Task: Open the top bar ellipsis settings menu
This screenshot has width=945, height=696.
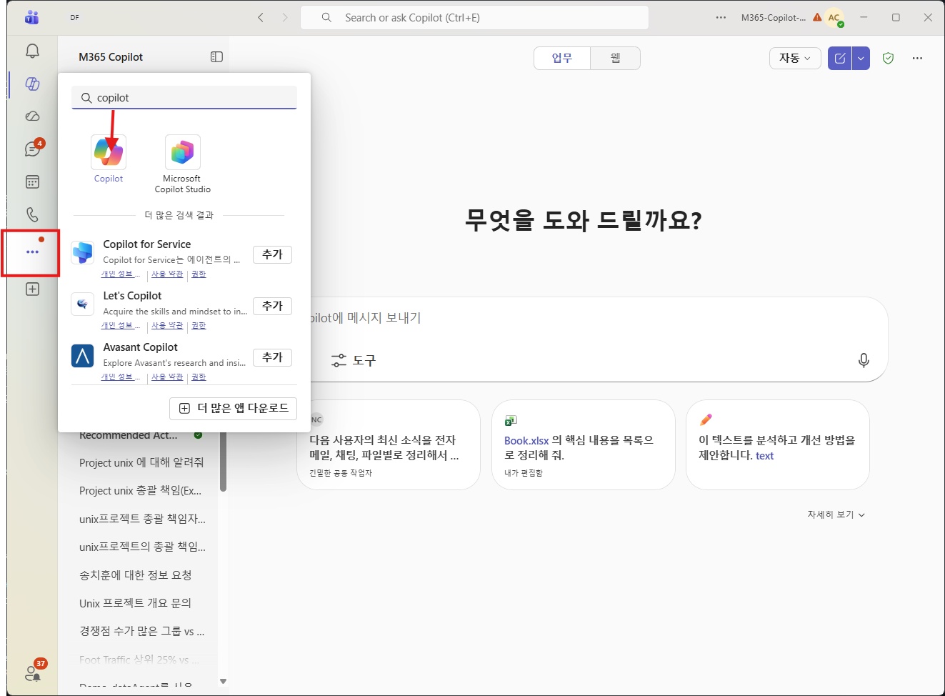Action: 721,17
